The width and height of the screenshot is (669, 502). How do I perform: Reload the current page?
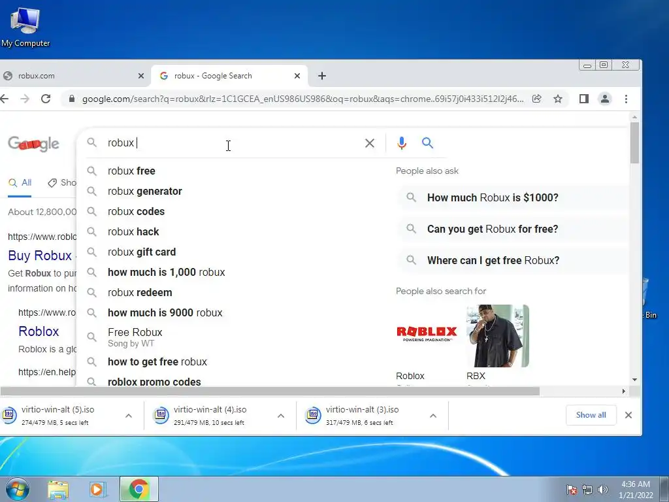(46, 99)
